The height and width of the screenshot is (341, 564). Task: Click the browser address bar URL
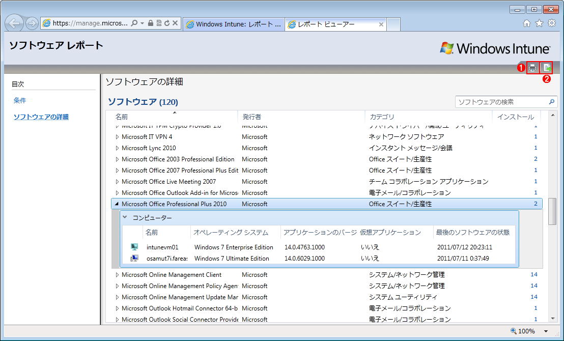pyautogui.click(x=90, y=23)
